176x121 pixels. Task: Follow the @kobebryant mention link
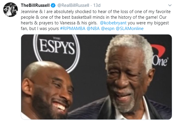[x=113, y=23]
